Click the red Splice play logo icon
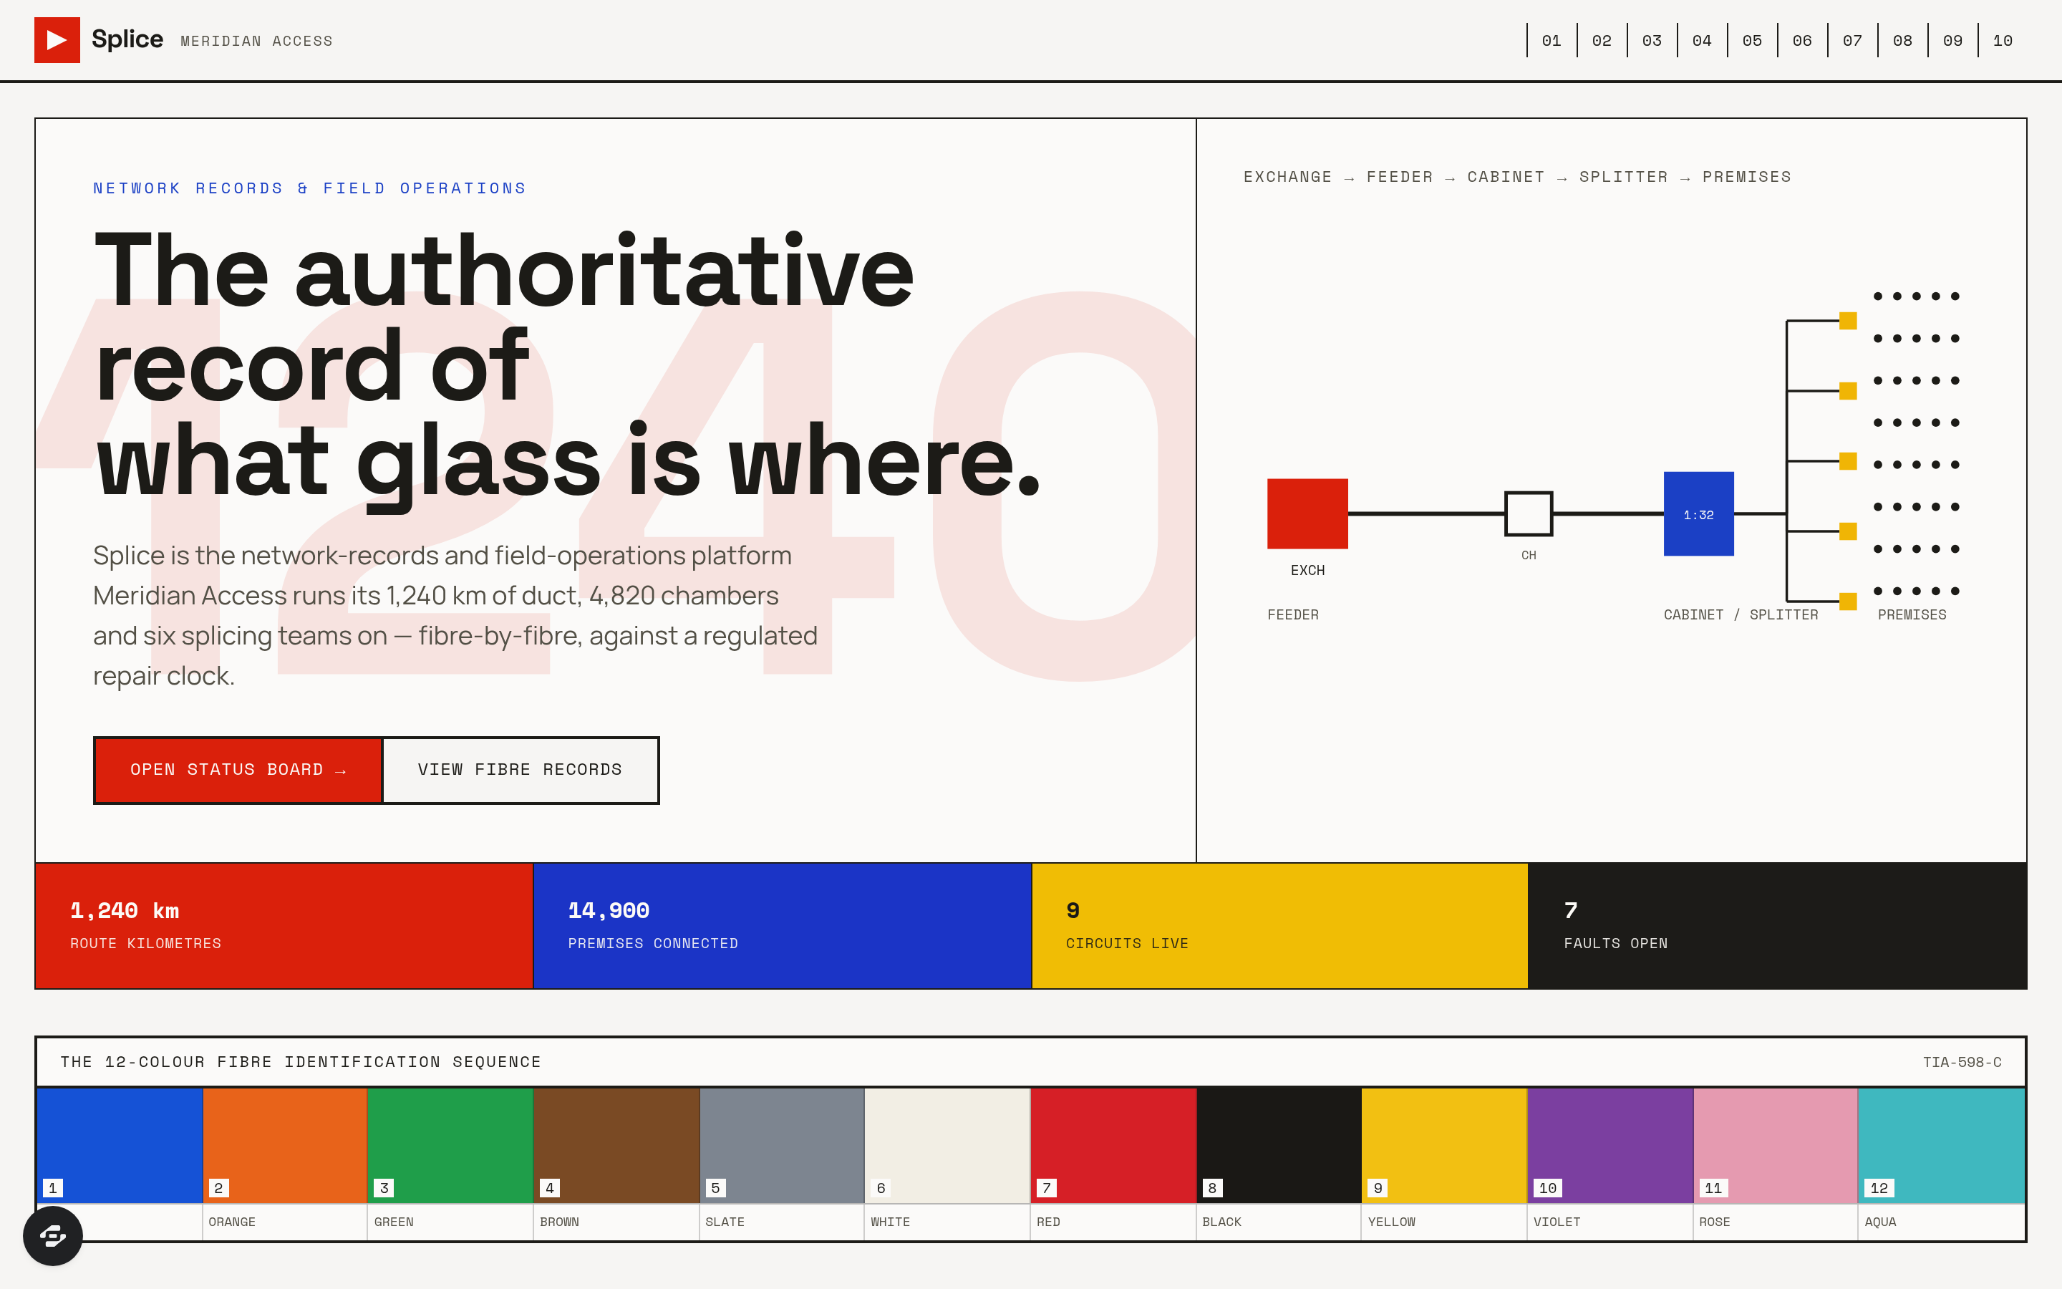Screen dimensions: 2062x1289 pos(57,40)
